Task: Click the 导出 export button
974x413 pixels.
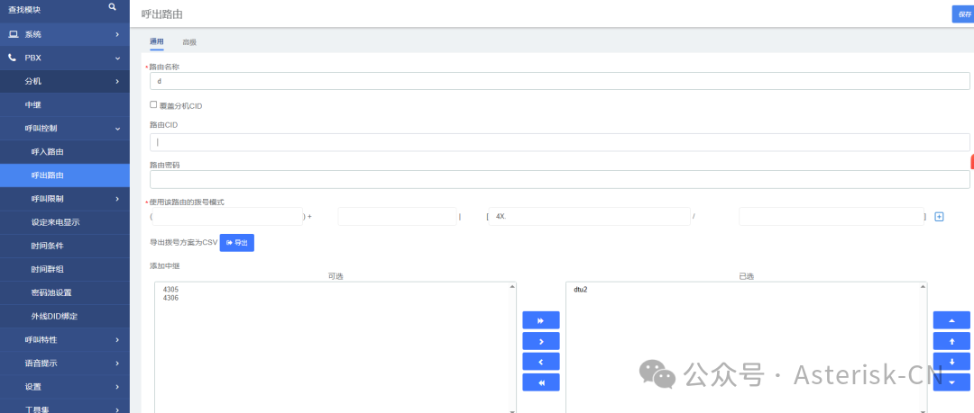Action: pyautogui.click(x=237, y=243)
